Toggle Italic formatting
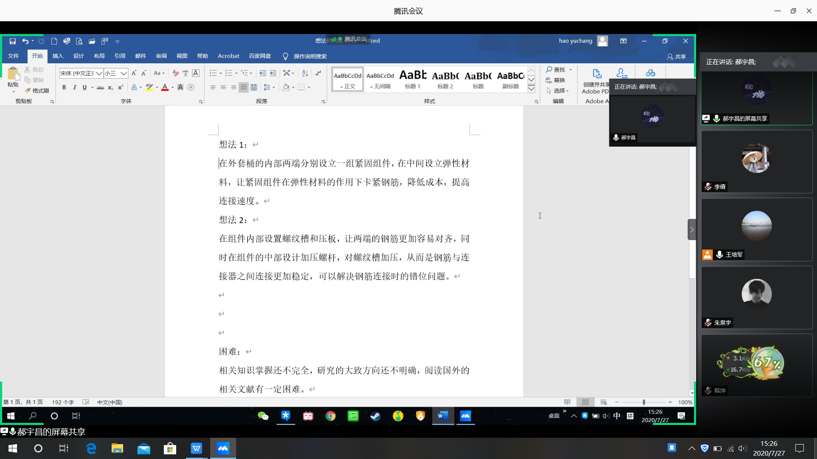 click(x=74, y=88)
